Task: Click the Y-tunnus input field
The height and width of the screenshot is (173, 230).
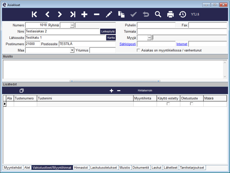Action: [x=102, y=50]
